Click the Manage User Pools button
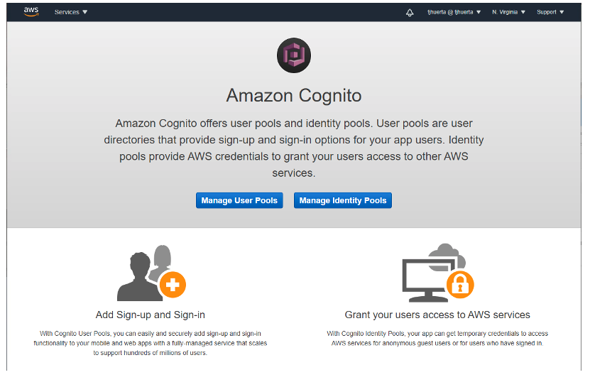590x387 pixels. pos(239,200)
